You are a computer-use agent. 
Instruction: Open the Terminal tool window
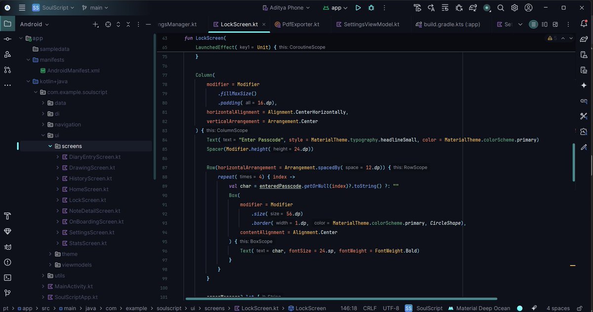coord(7,277)
